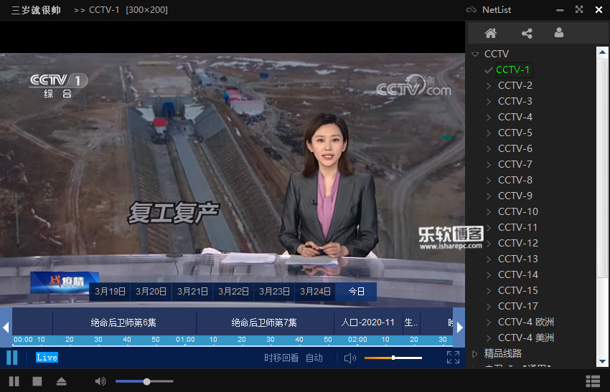Switch to the 3月24日 date tab
The height and width of the screenshot is (392, 610).
315,292
